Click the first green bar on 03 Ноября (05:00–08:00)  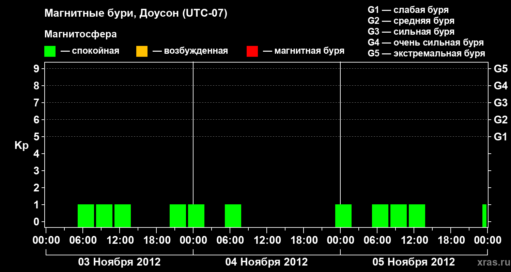pos(86,216)
